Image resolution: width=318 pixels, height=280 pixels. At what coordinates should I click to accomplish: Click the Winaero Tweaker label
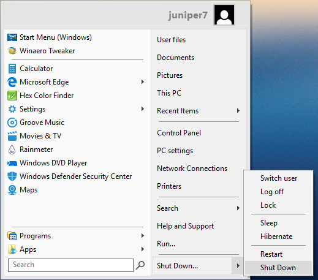(x=47, y=51)
